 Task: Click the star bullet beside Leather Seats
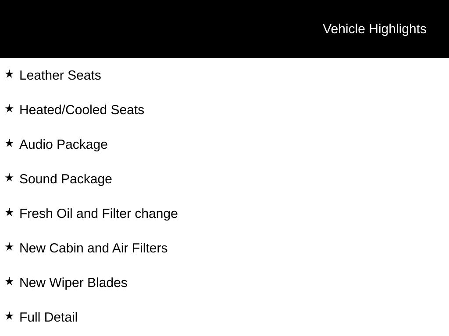point(9,74)
